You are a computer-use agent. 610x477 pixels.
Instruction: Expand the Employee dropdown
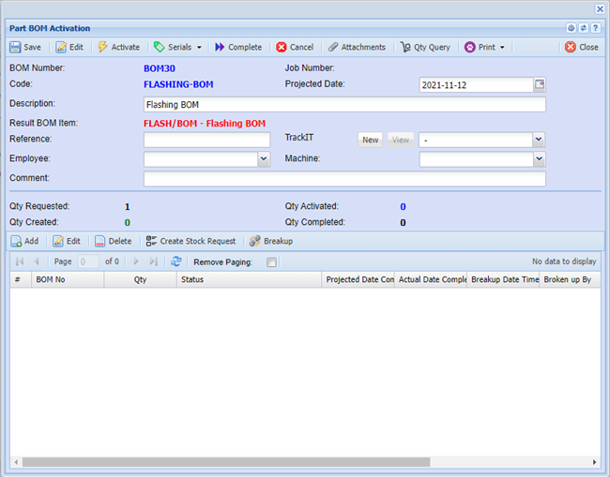pyautogui.click(x=264, y=159)
